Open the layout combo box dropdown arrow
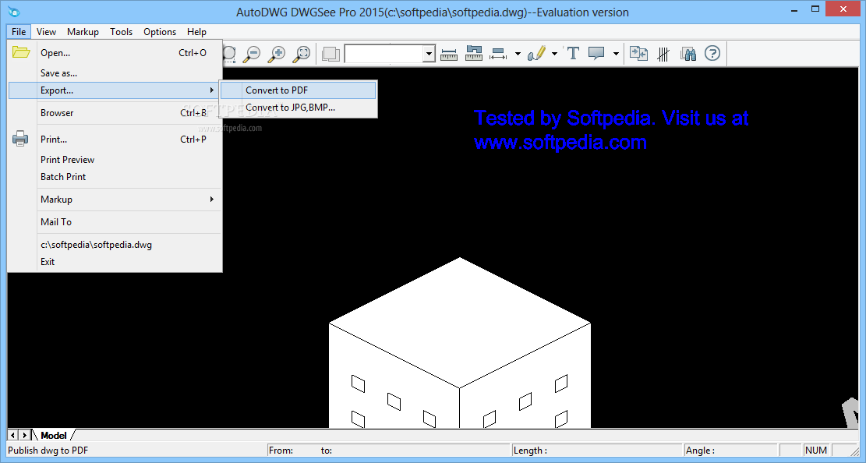 [x=429, y=54]
